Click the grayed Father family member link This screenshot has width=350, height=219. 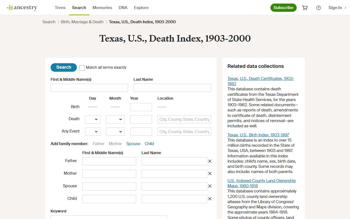click(98, 144)
